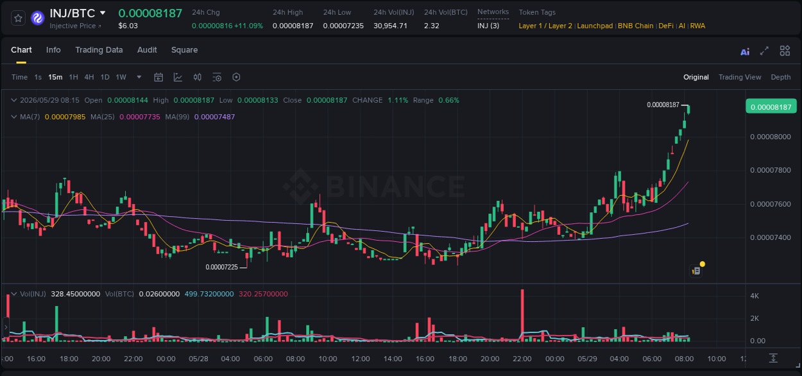Open the Trading Data tab
This screenshot has height=376, width=802.
(99, 50)
